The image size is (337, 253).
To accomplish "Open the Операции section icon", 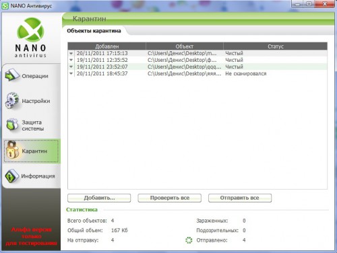I will (x=11, y=75).
